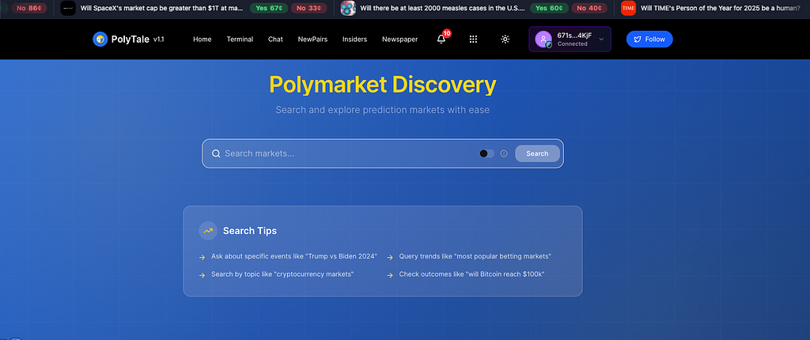Click No 33¢ on SpaceX market
Viewport: 810px width, 340px height.
[x=308, y=8]
